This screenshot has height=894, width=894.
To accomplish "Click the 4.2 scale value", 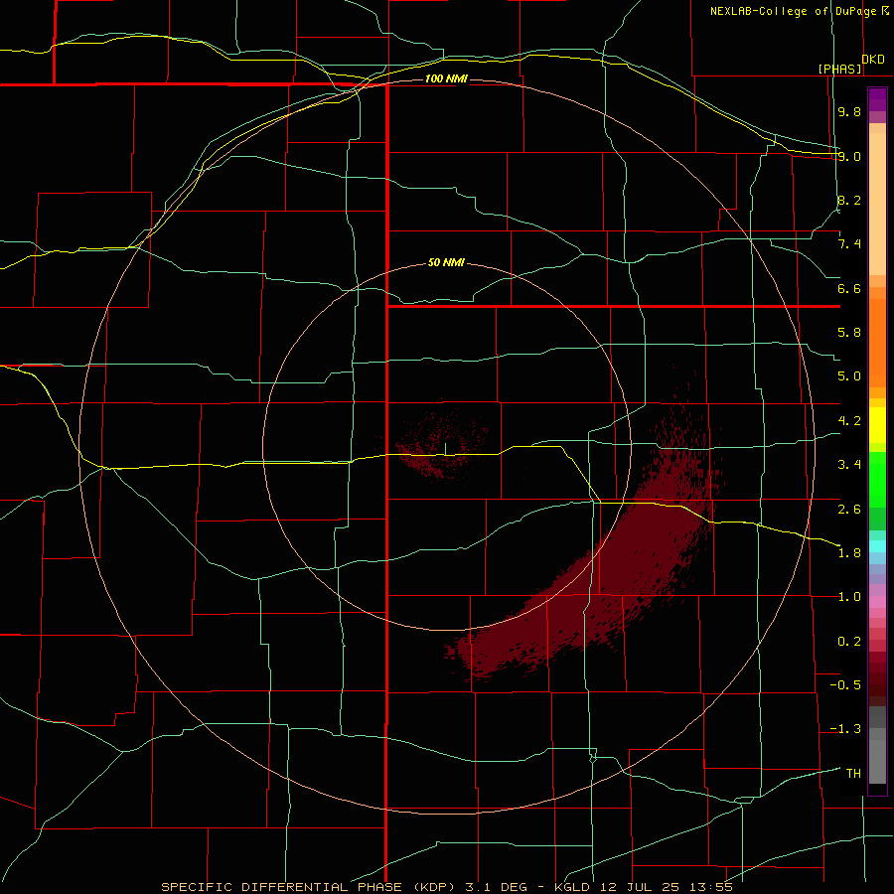I will pyautogui.click(x=849, y=421).
